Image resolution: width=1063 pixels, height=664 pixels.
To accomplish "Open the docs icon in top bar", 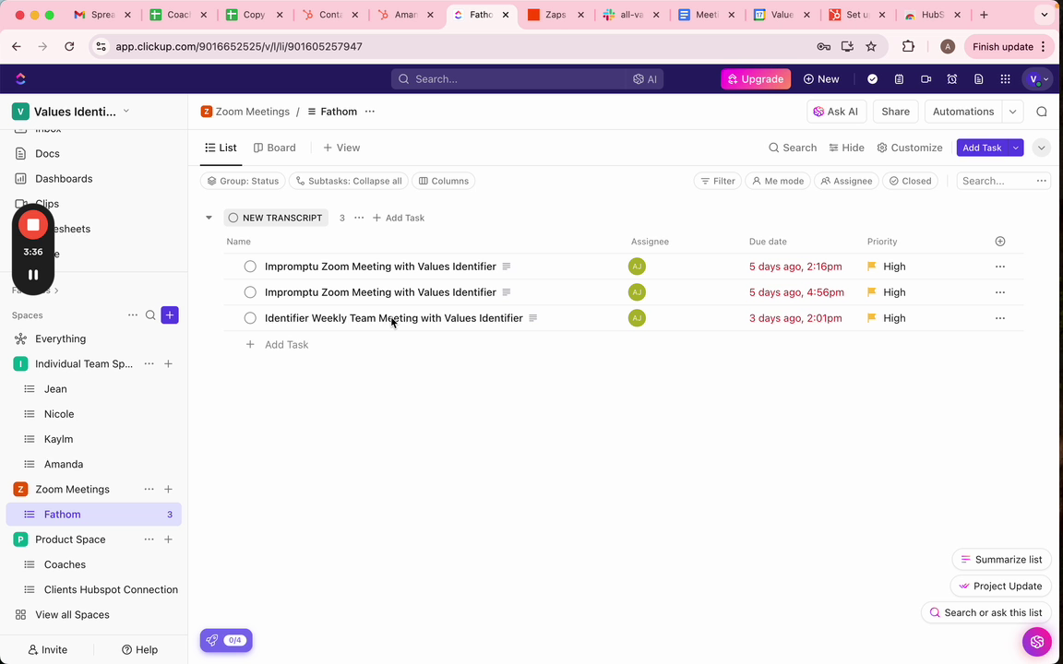I will (x=978, y=79).
